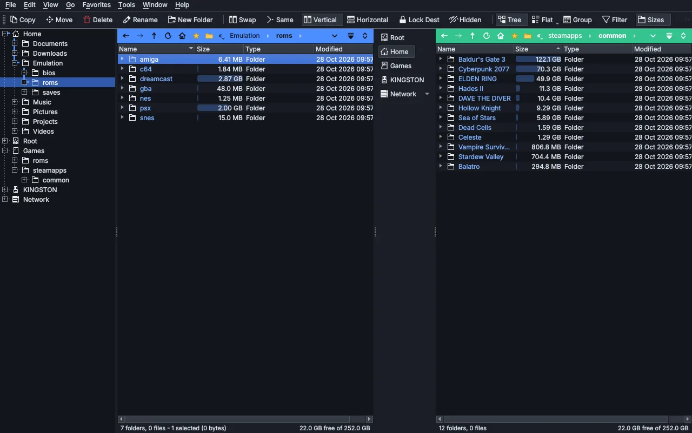Collapse the Emulation node in the tree

pyautogui.click(x=15, y=63)
